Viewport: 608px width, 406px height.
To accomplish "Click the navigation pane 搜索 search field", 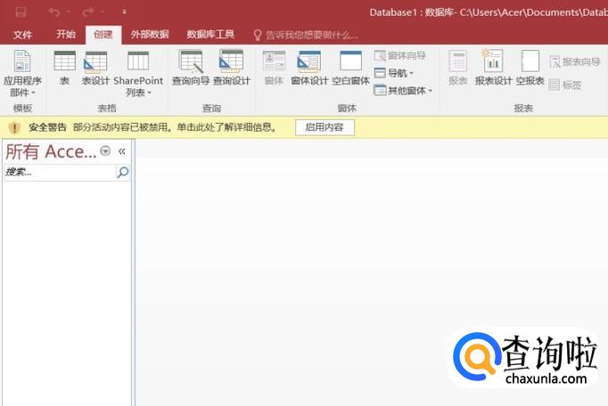I will coord(60,172).
